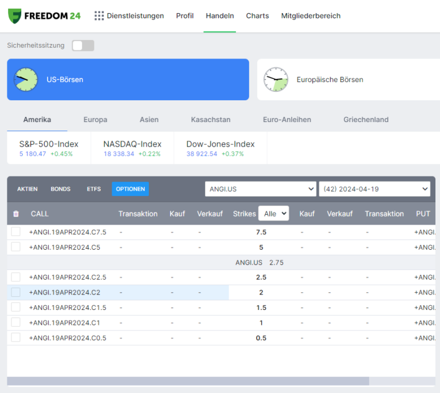Switch to the Kasachstan tab

pos(211,120)
